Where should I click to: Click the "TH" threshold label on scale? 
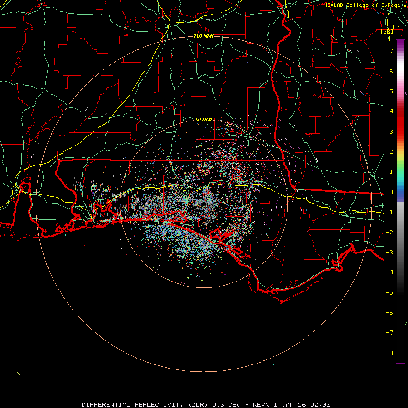[389, 353]
